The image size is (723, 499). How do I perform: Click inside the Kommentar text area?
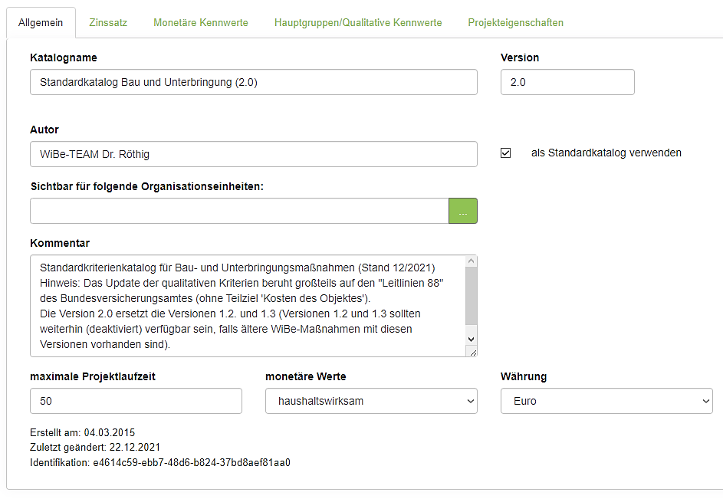[245, 306]
